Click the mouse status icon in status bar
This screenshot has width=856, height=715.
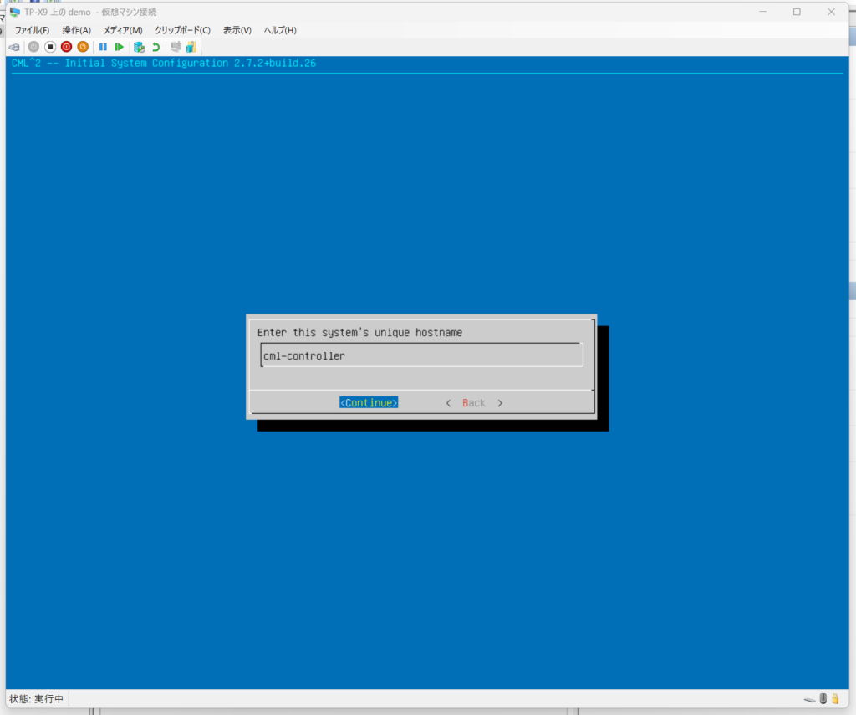point(823,698)
